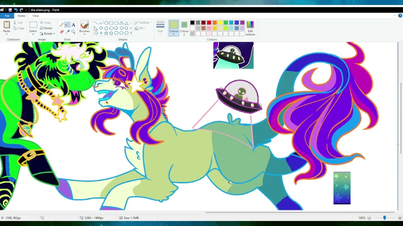Click the Save icon in title bar
This screenshot has height=226, width=403.
[10, 10]
